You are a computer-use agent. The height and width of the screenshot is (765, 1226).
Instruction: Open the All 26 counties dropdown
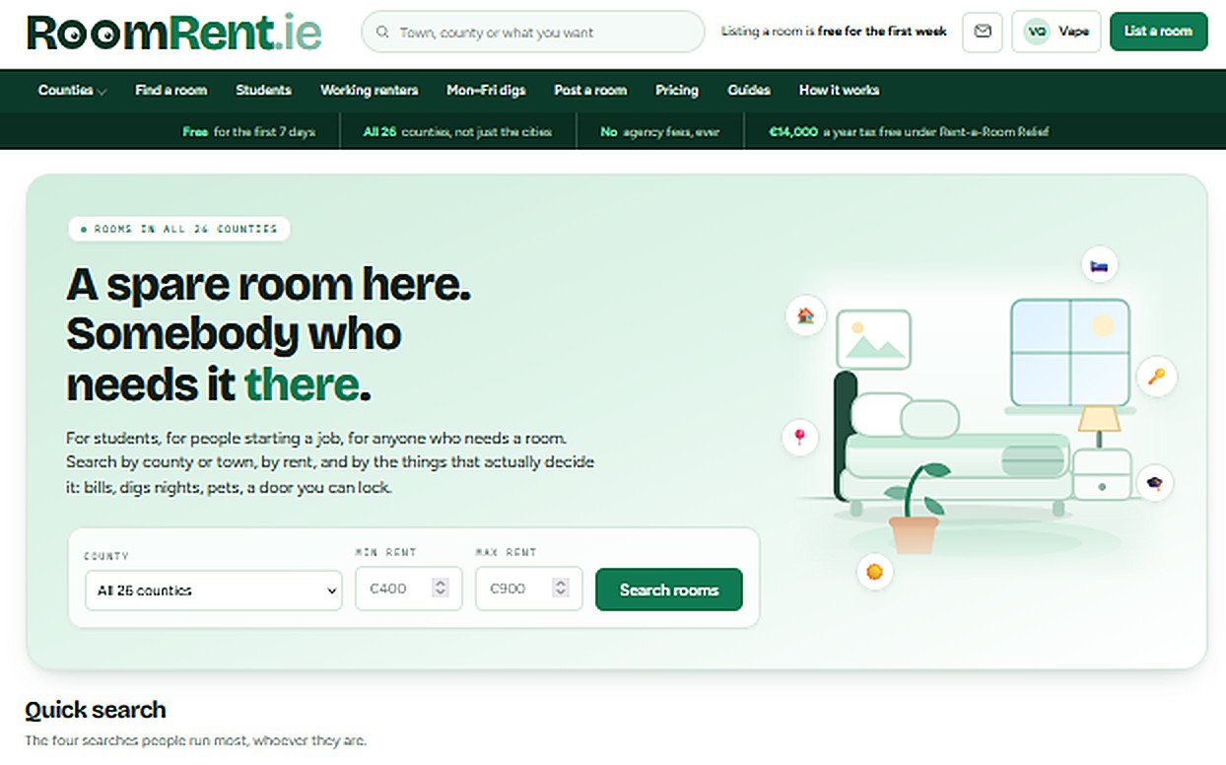214,591
